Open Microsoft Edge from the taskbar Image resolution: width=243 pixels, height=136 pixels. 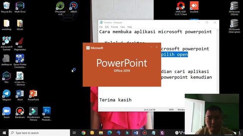pyautogui.click(x=110, y=133)
